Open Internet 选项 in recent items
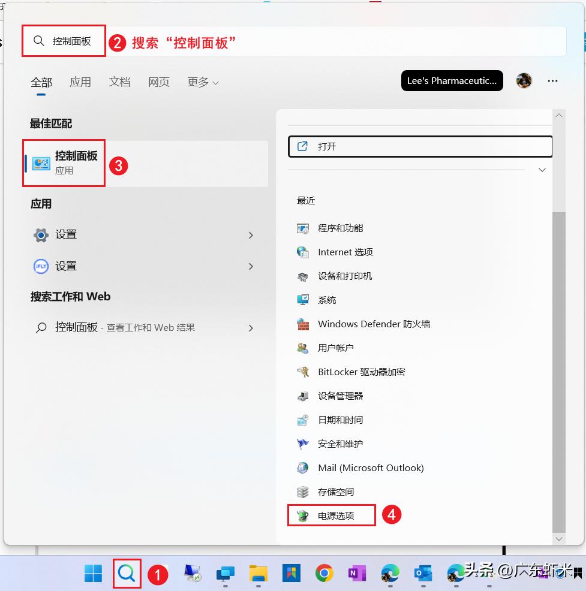 344,252
